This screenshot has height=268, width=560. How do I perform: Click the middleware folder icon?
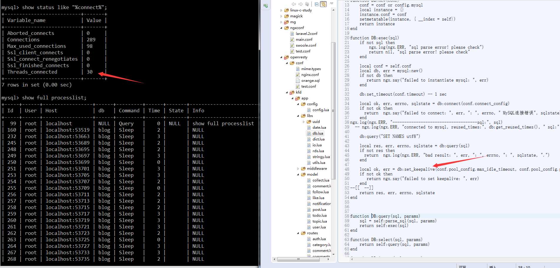pyautogui.click(x=303, y=169)
